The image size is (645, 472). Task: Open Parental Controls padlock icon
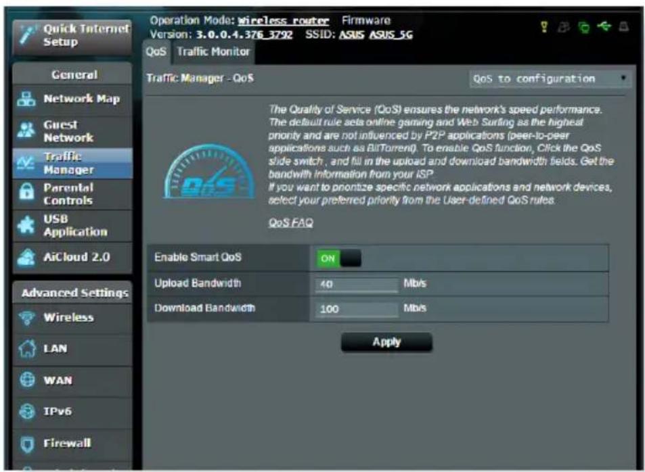click(x=27, y=191)
